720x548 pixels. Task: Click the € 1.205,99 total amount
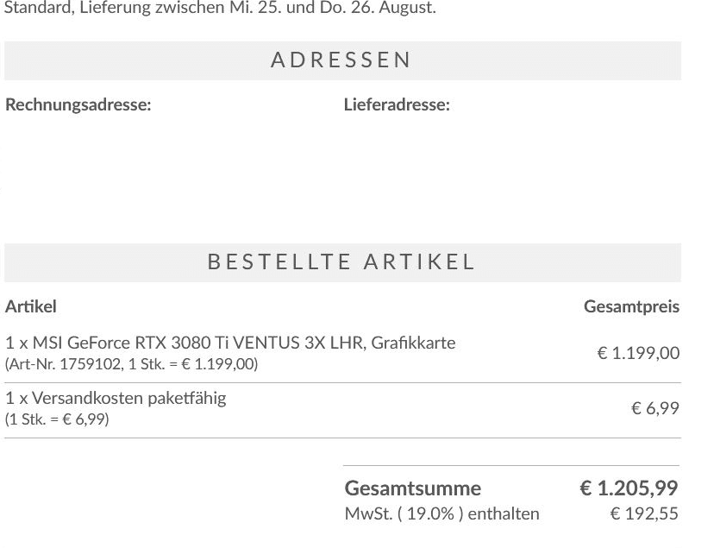629,488
